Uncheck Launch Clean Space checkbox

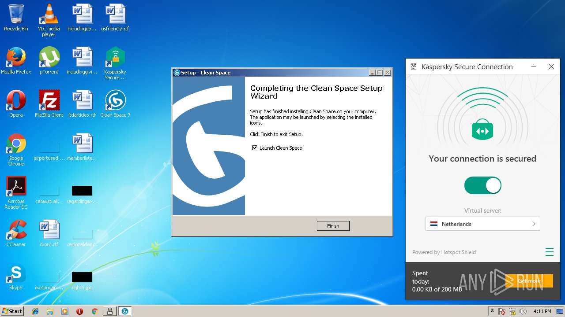[254, 147]
